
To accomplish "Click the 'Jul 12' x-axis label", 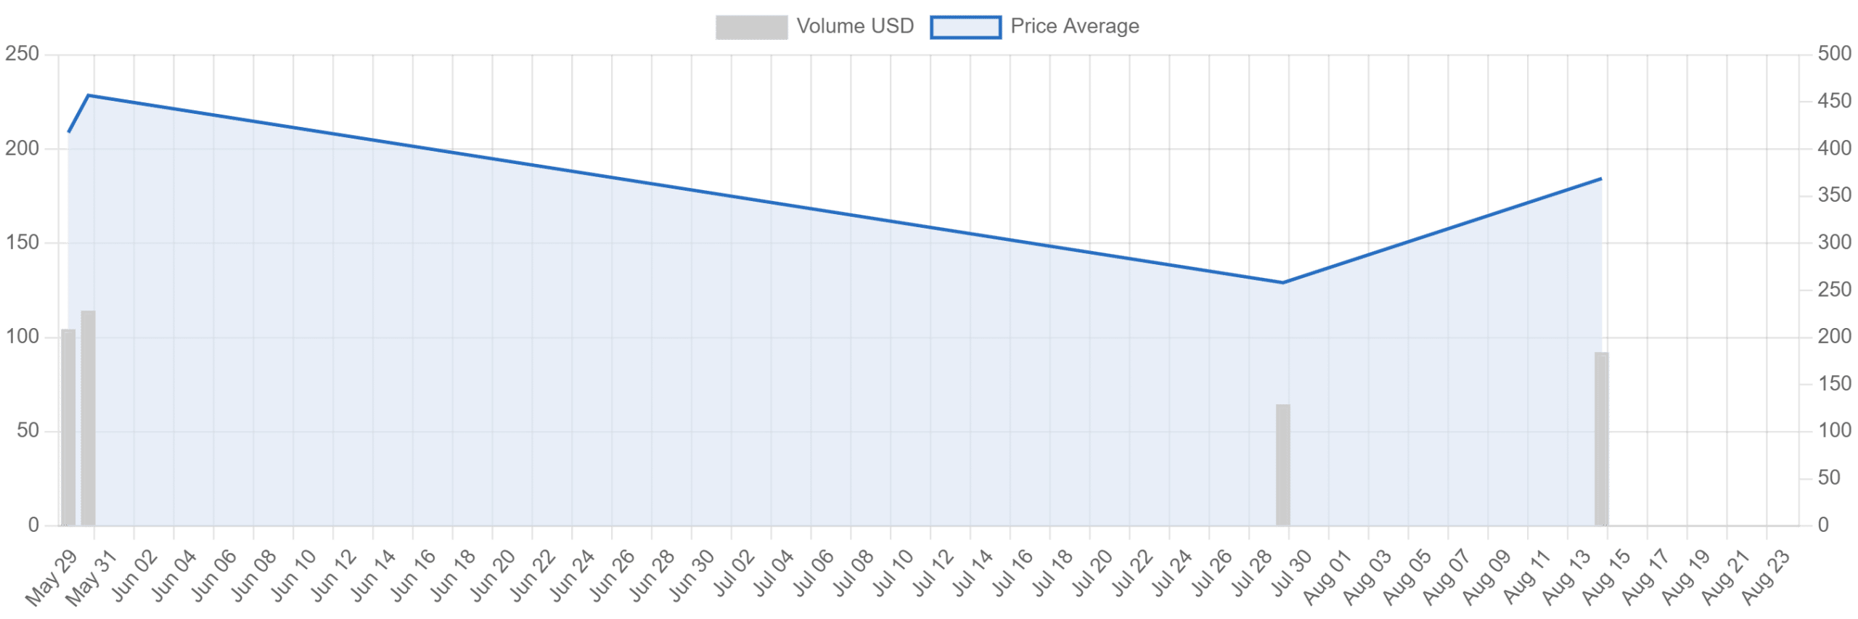I will [934, 573].
